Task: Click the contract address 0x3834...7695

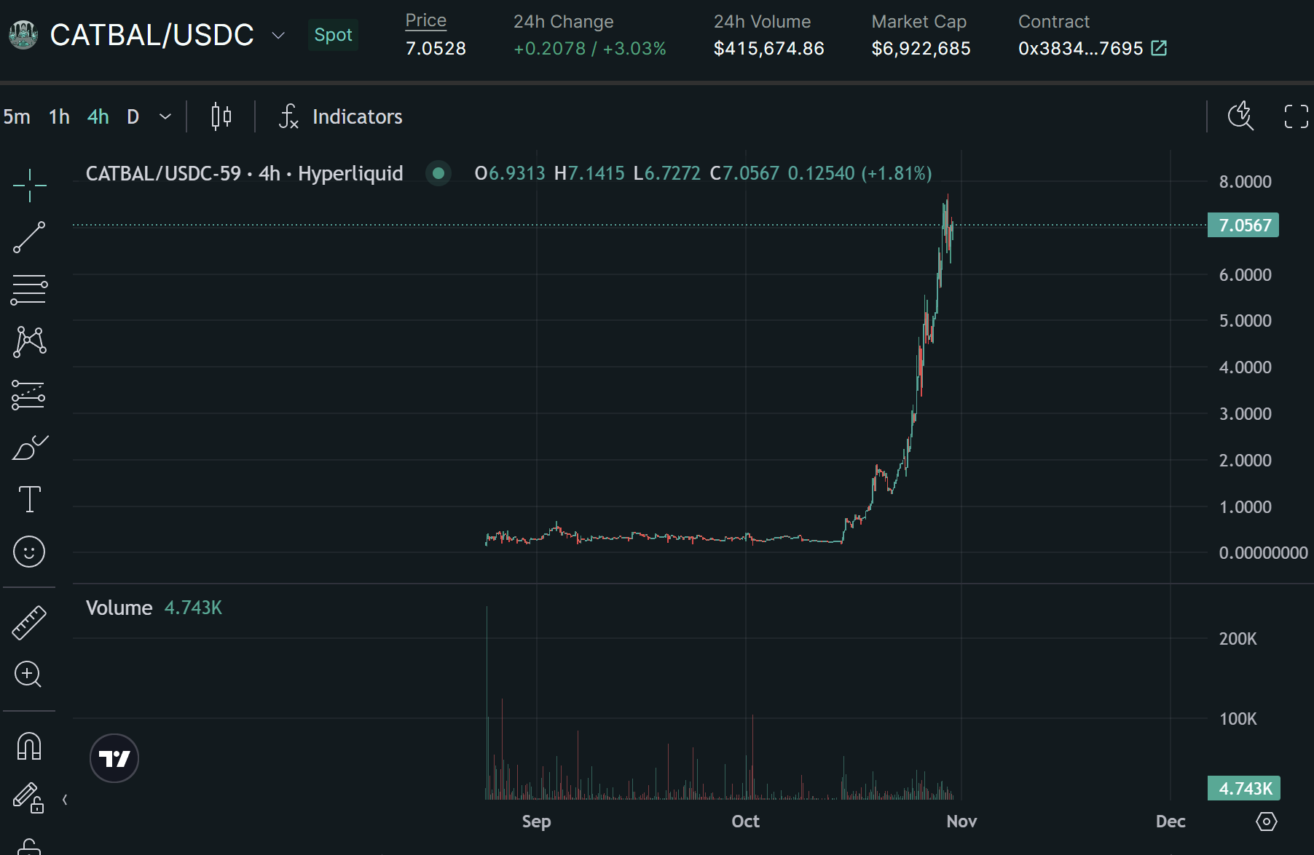Action: click(1081, 48)
